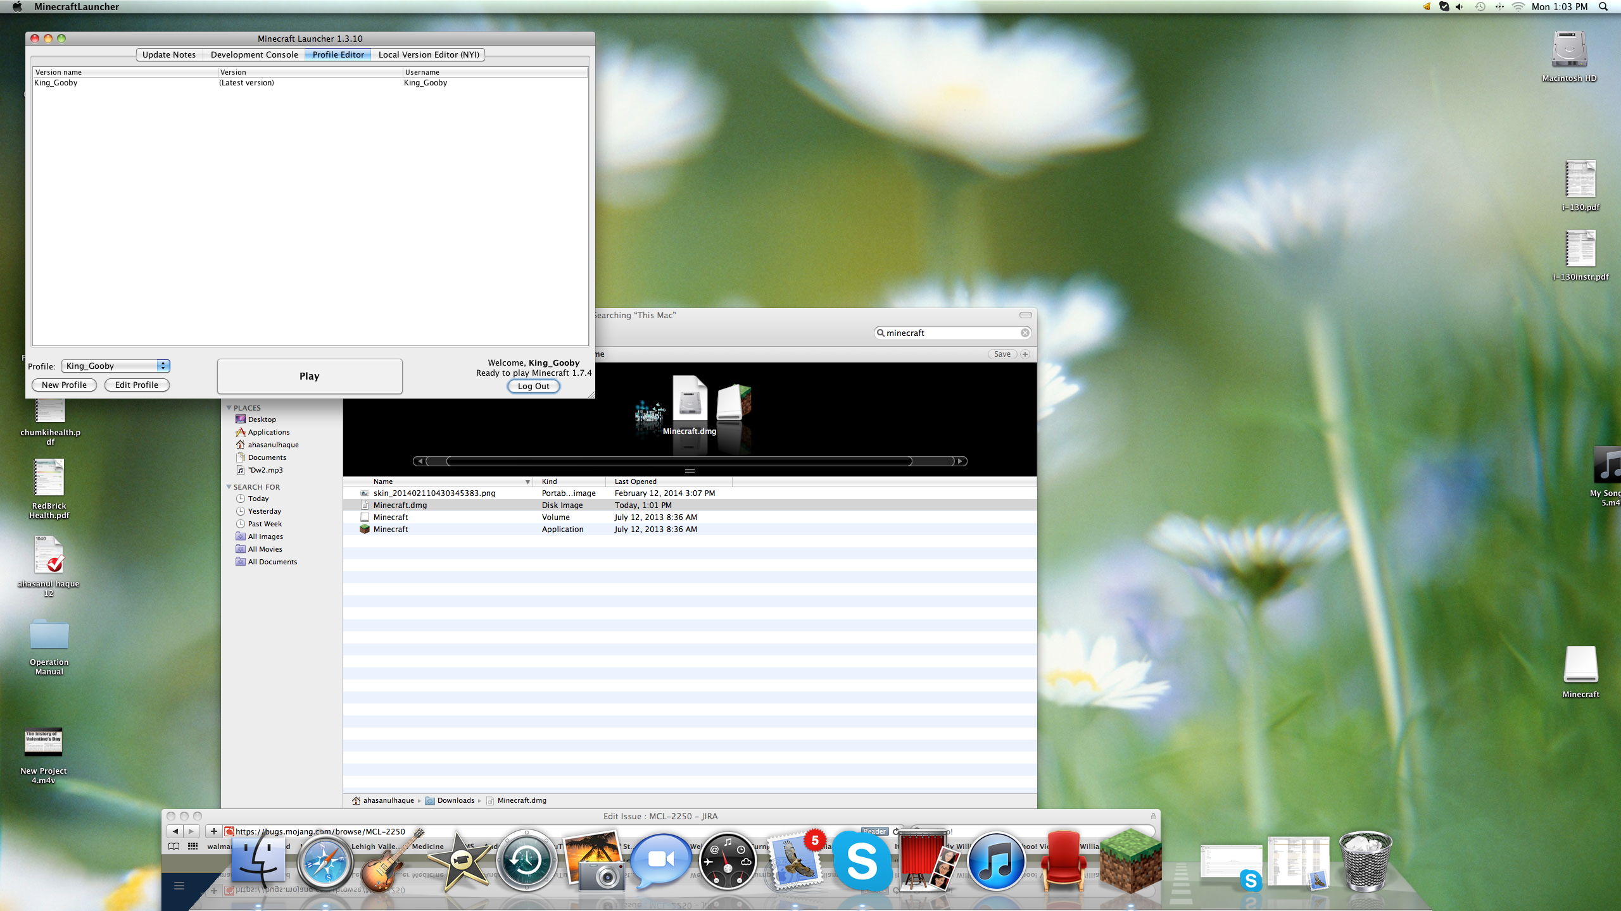Open Time Machine icon in Dock
Screen dimensions: 1621x911
click(526, 862)
